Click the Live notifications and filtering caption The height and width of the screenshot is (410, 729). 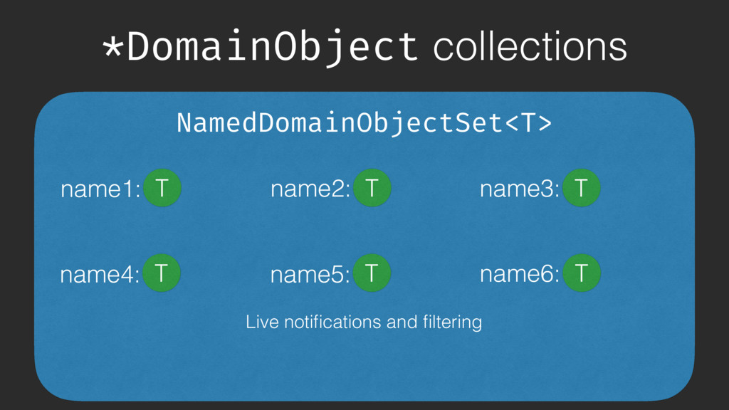[364, 322]
